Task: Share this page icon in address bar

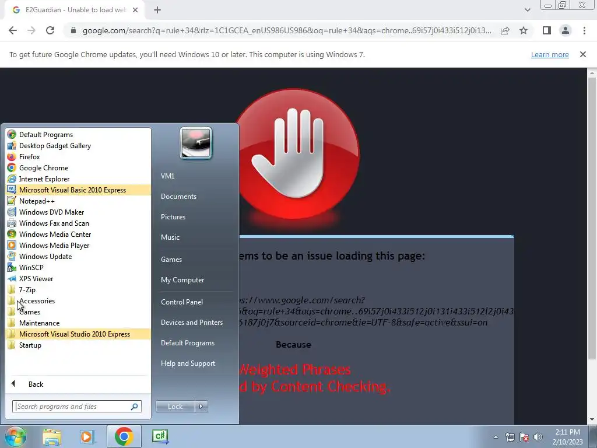Action: [505, 30]
